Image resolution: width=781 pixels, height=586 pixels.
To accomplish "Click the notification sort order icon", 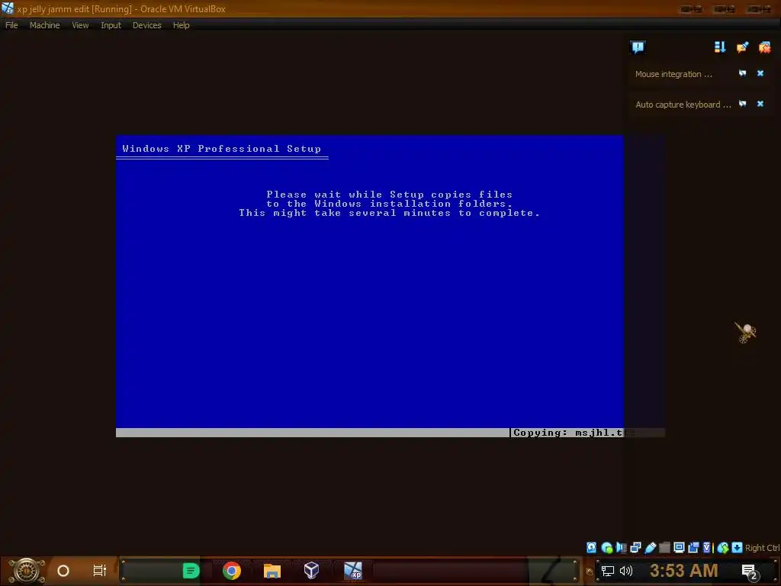I will (720, 47).
